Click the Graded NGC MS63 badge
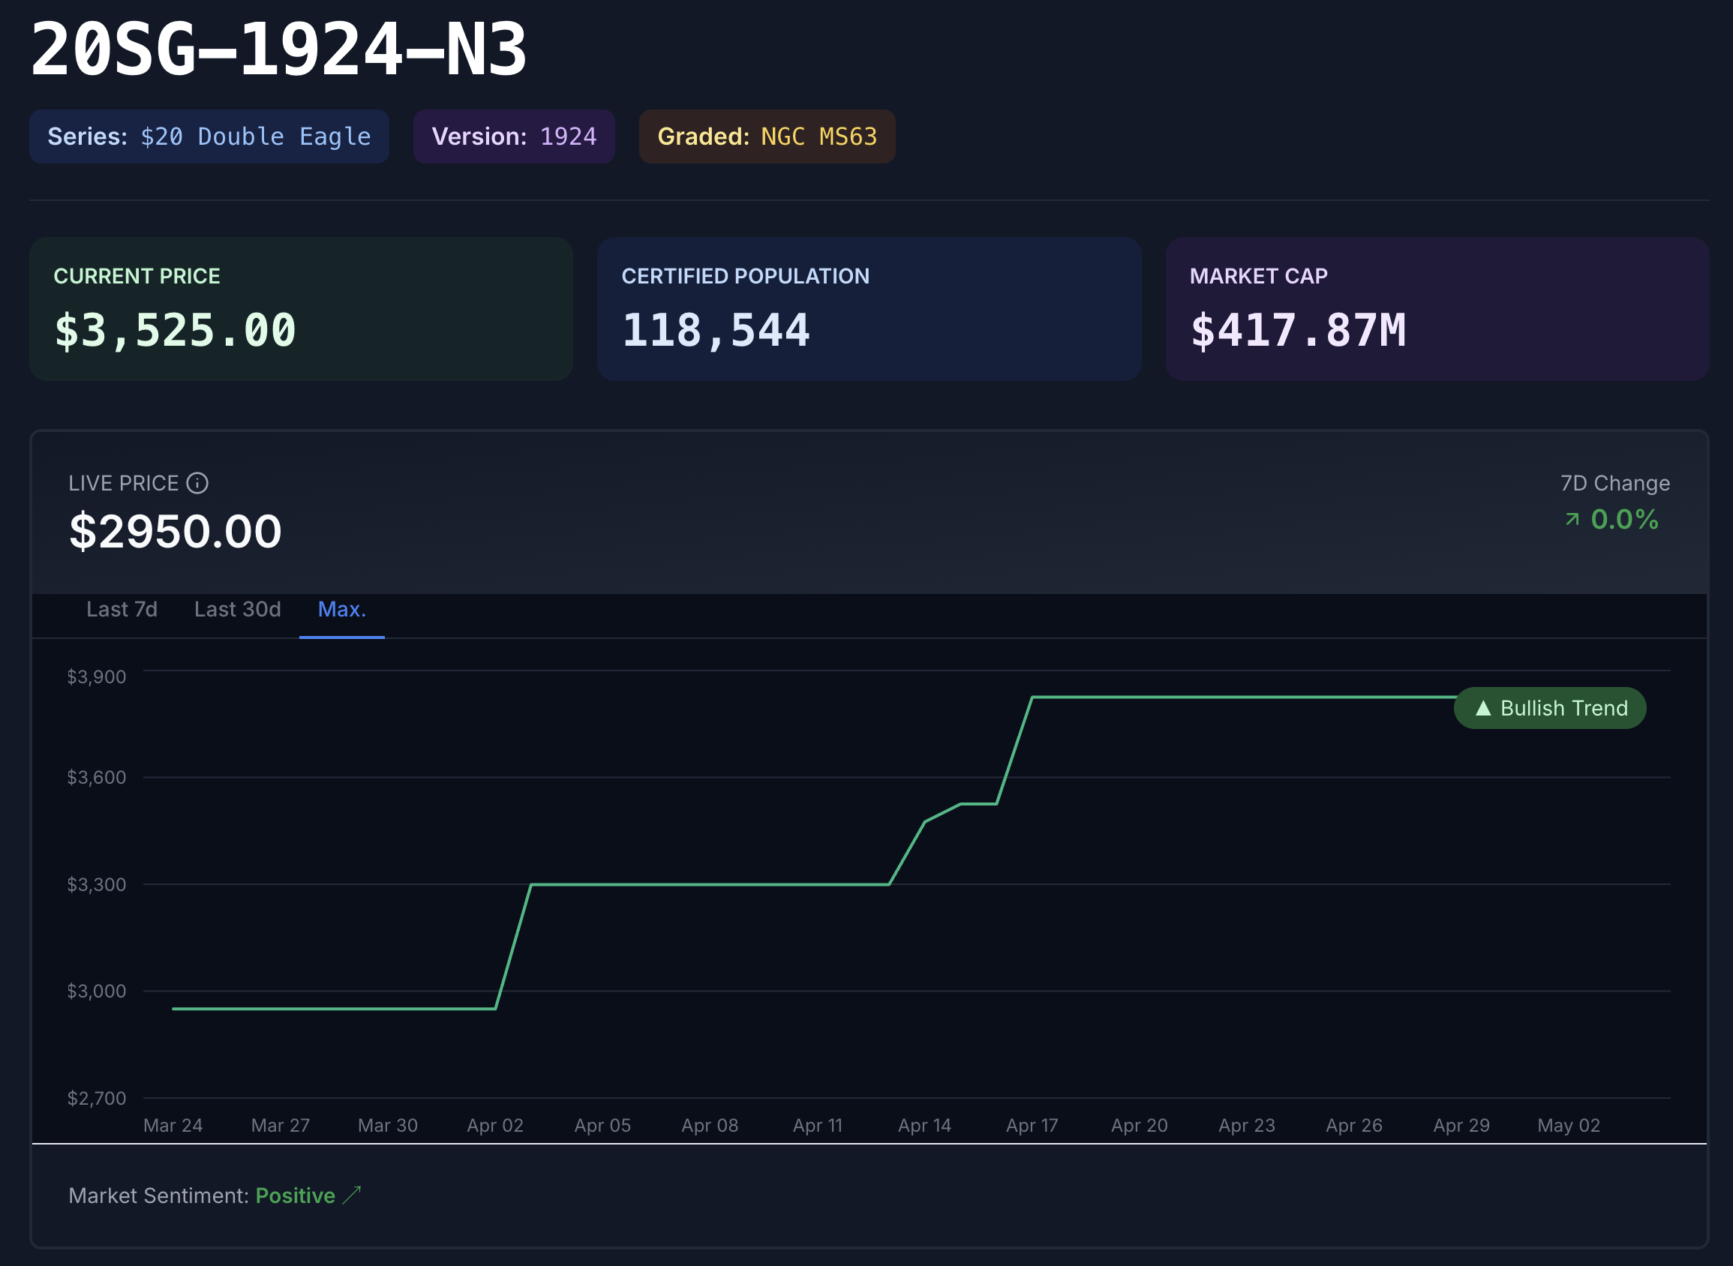Viewport: 1733px width, 1266px height. 767,136
